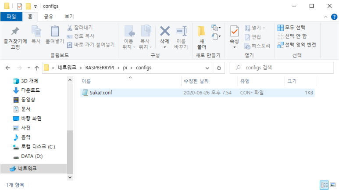Image resolution: width=339 pixels, height=190 pixels.
Task: Click RASPBERRYPI in the address path
Action: pyautogui.click(x=100, y=68)
